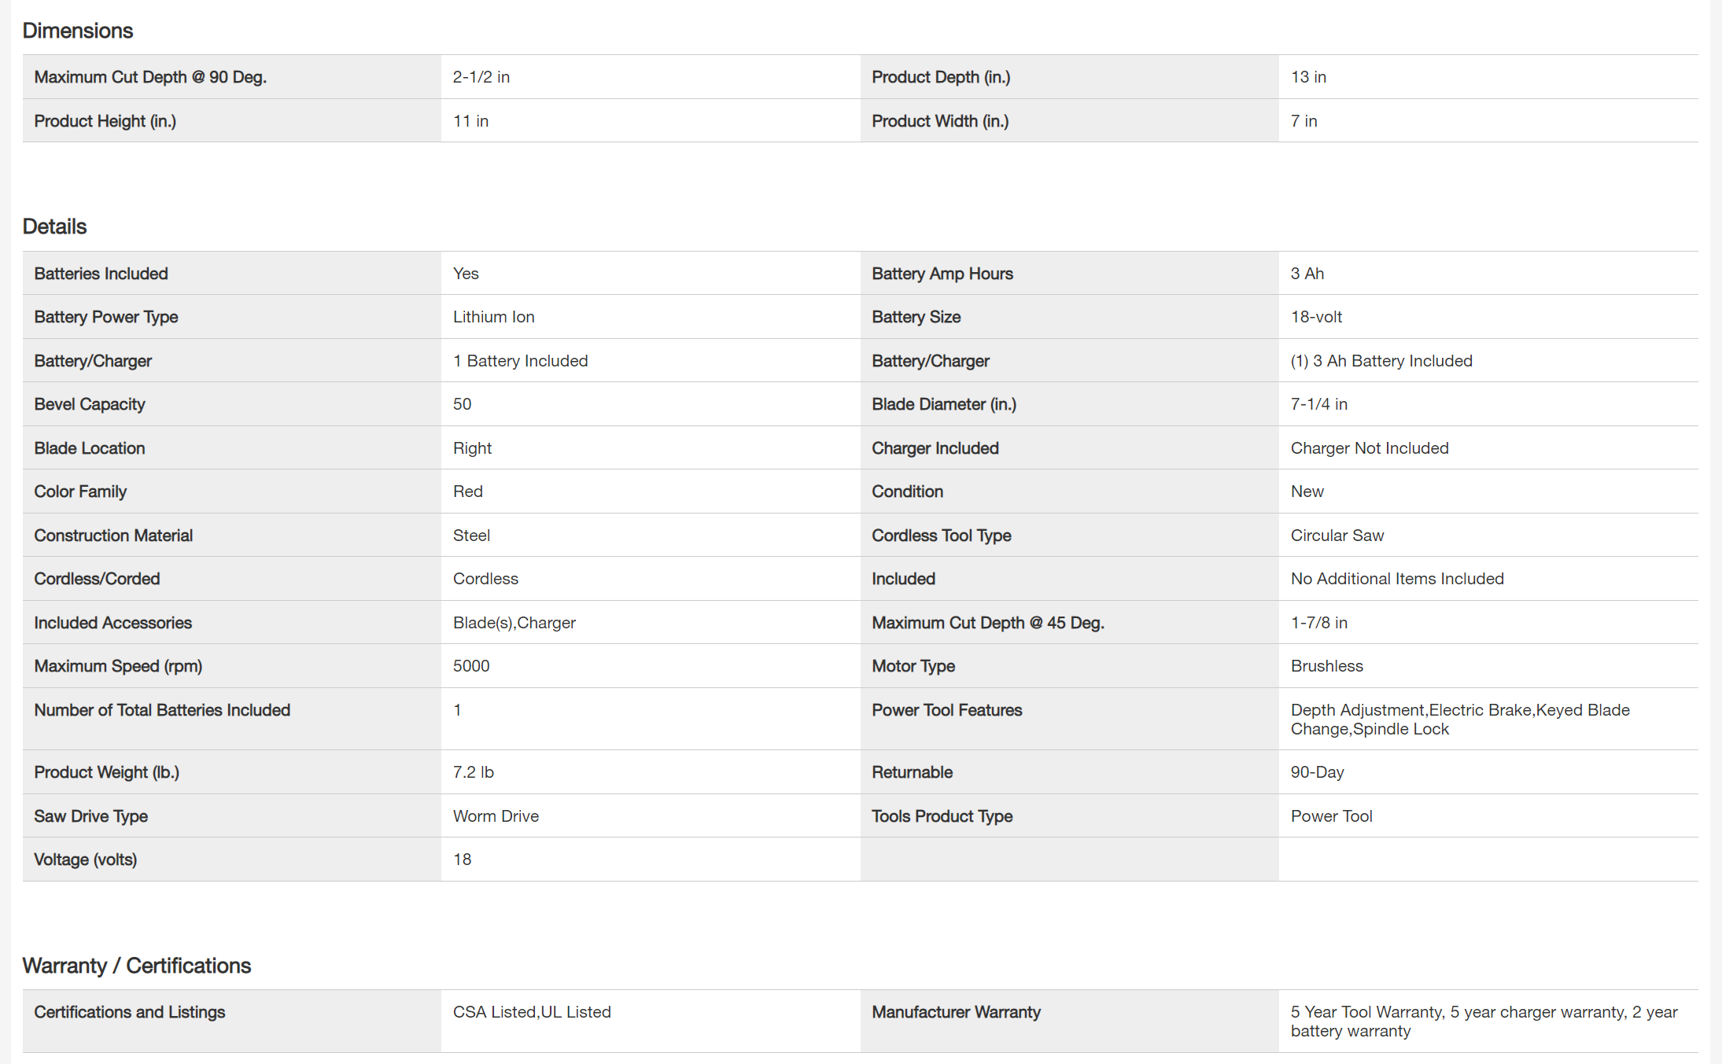1722x1064 pixels.
Task: Click the Bevel Capacity label
Action: 90,404
